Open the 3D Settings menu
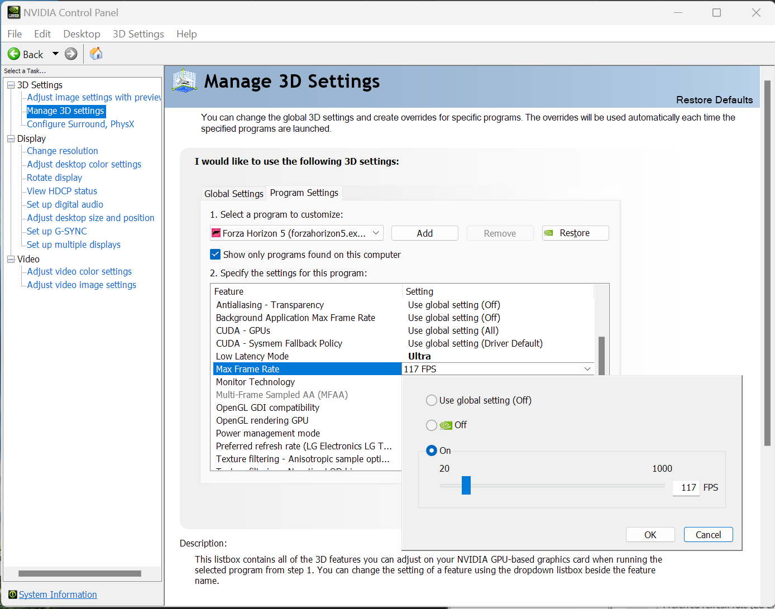The height and width of the screenshot is (609, 775). [138, 34]
